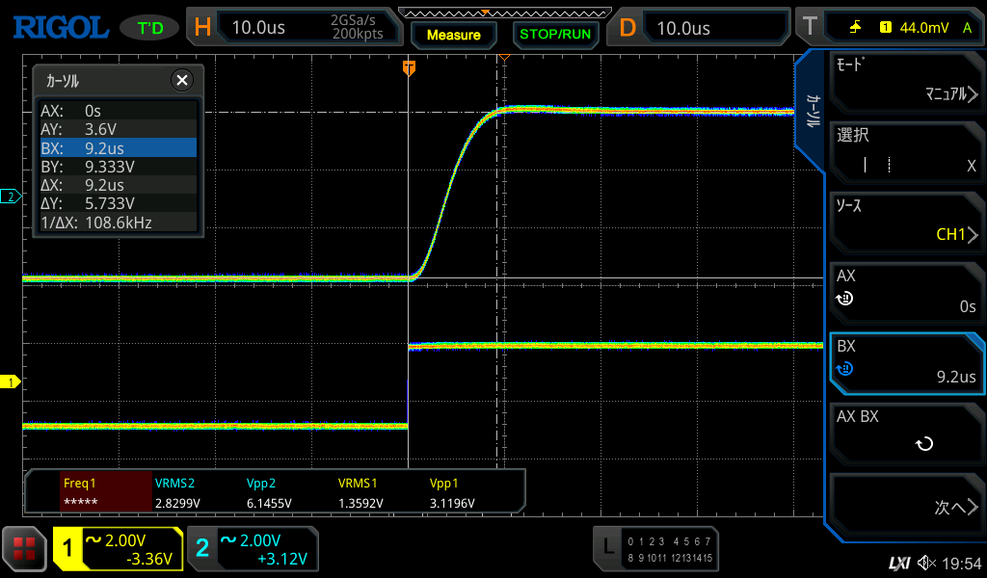Image resolution: width=987 pixels, height=578 pixels.
Task: Select the yellow channel 1 ground marker
Action: (x=11, y=382)
